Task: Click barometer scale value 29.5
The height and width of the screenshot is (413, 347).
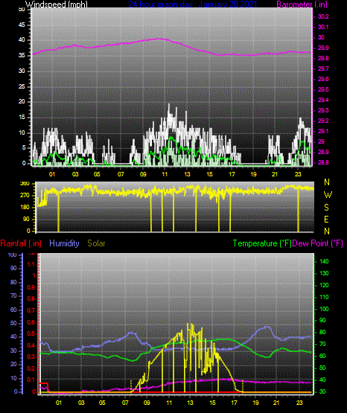Action: [323, 89]
